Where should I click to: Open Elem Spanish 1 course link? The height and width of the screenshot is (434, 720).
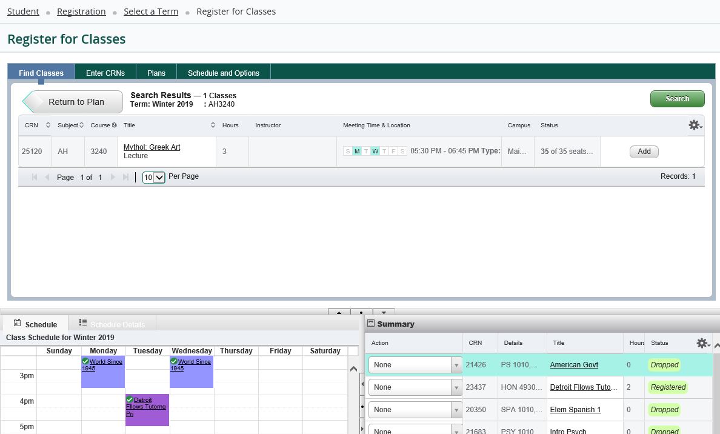coord(575,410)
